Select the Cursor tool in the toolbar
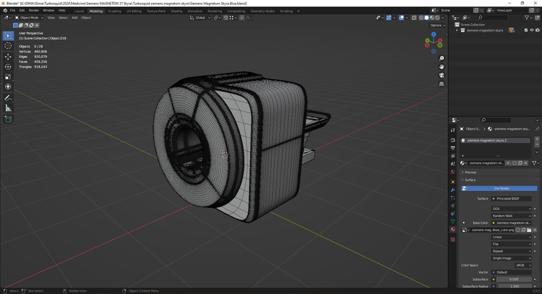Viewport: 542px width, 294px height. pos(8,46)
